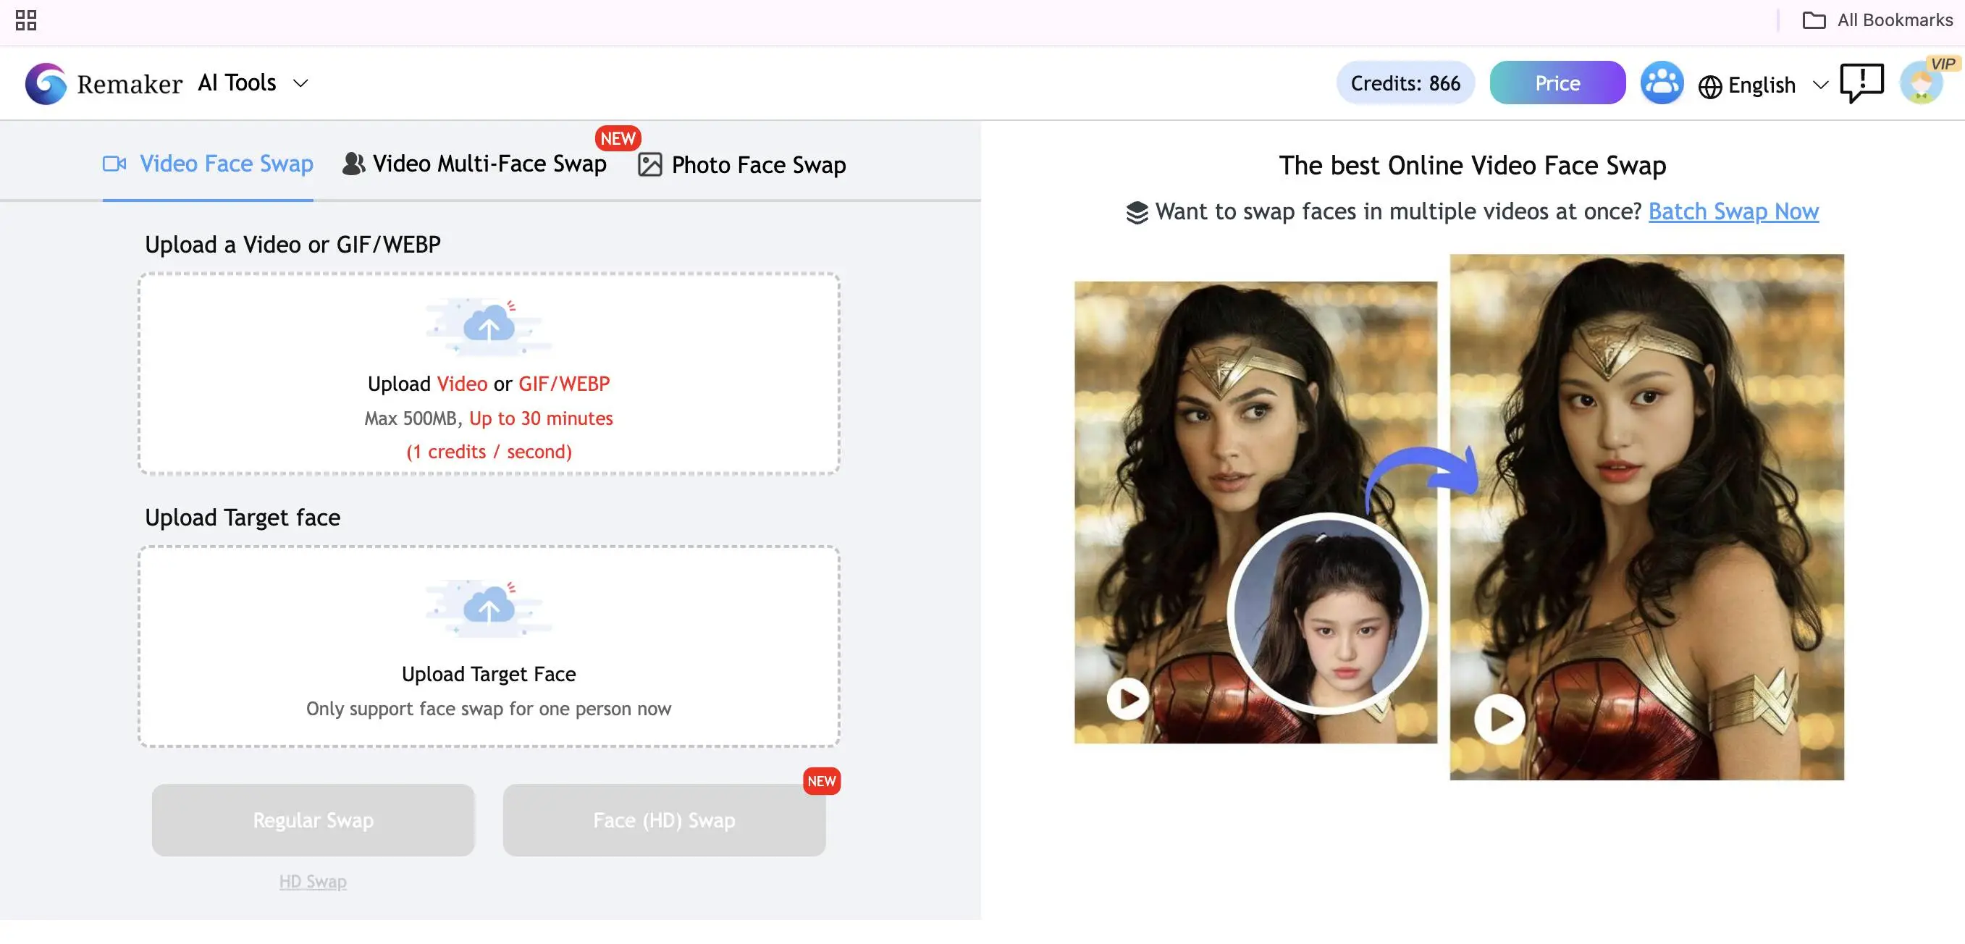Screen dimensions: 1965x944
Task: Click the Remaker brand name
Action: point(130,84)
